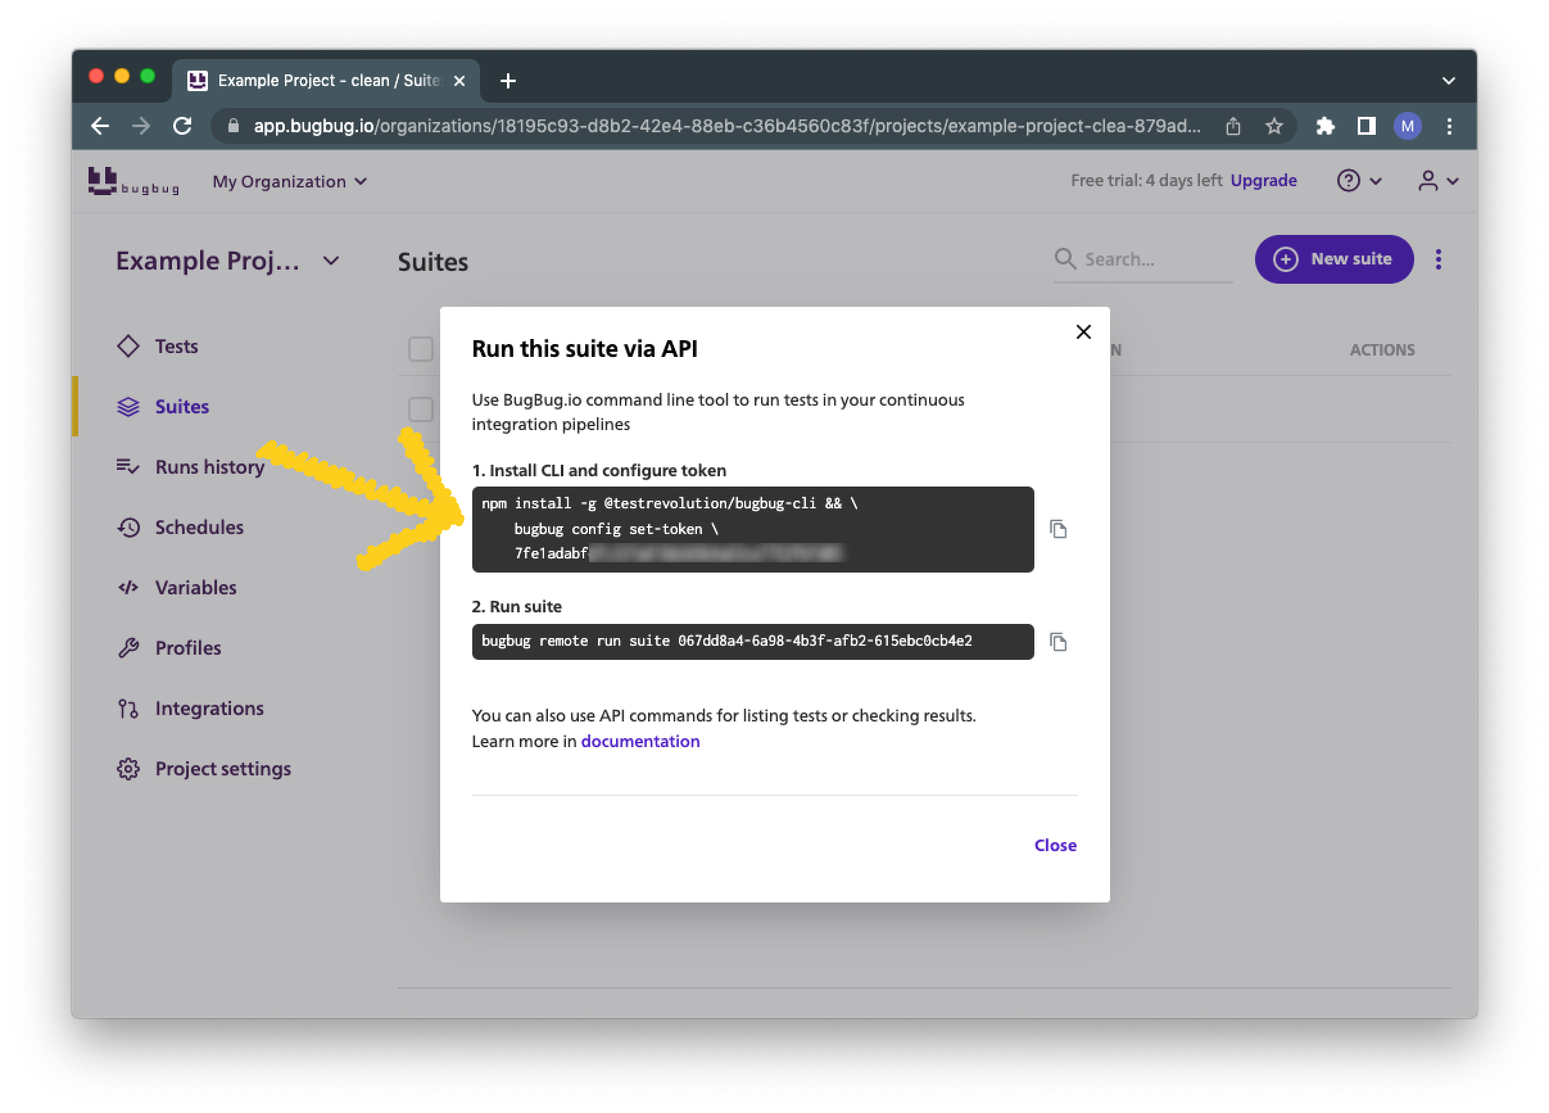Click the npm install command text
The height and width of the screenshot is (1113, 1549).
(x=669, y=504)
